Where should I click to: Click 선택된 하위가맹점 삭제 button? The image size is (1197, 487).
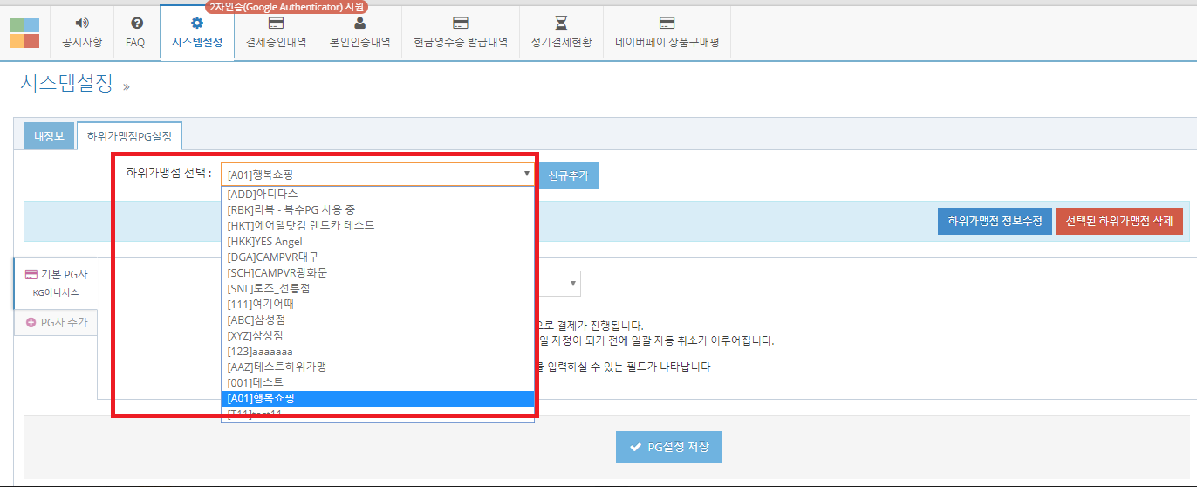click(x=1119, y=221)
